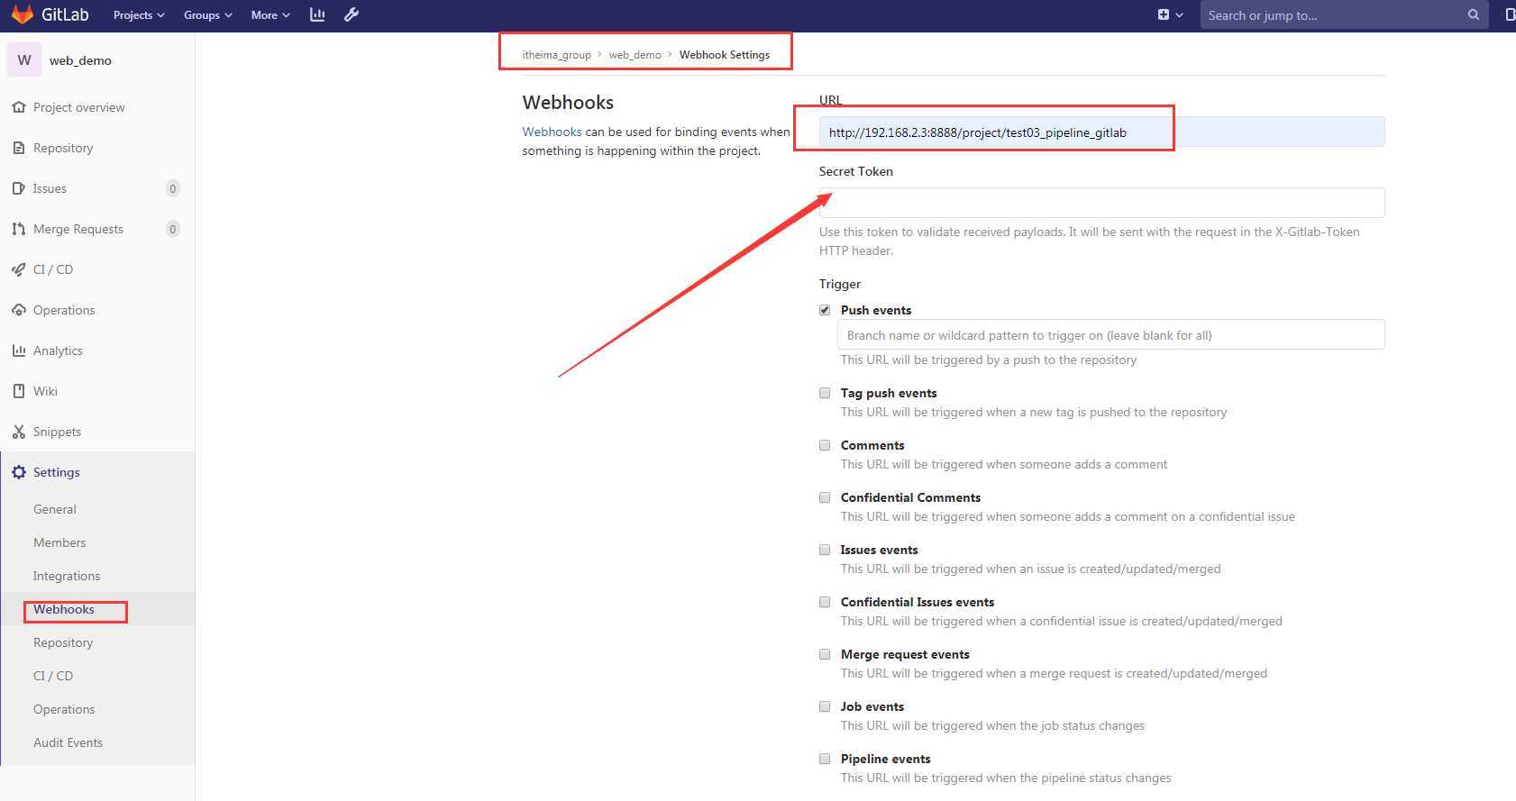Click the Wiki book icon
The width and height of the screenshot is (1516, 801).
coord(19,391)
